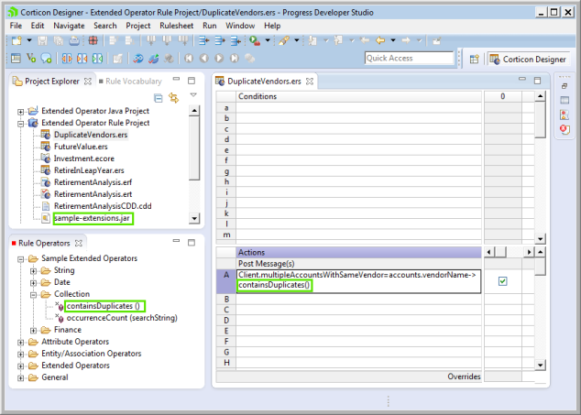Screen dimensions: 581x415
Task: Open the Project Explorer view menu triangle
Action: (193, 95)
